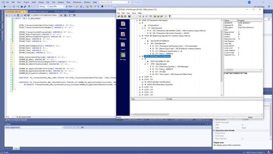Switch to Form1.cs [Design] tab
This screenshot has width=273, height=154.
pyautogui.click(x=62, y=12)
